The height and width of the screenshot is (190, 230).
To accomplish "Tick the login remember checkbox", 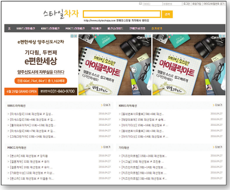I will [x=141, y=3].
